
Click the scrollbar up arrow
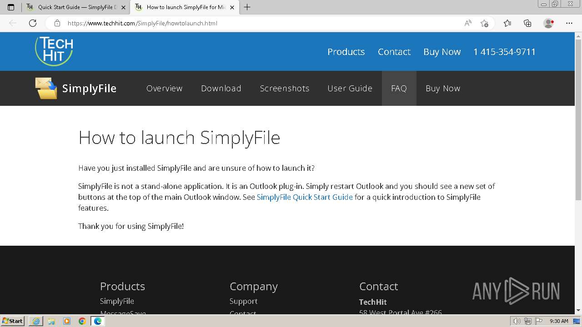[578, 35]
